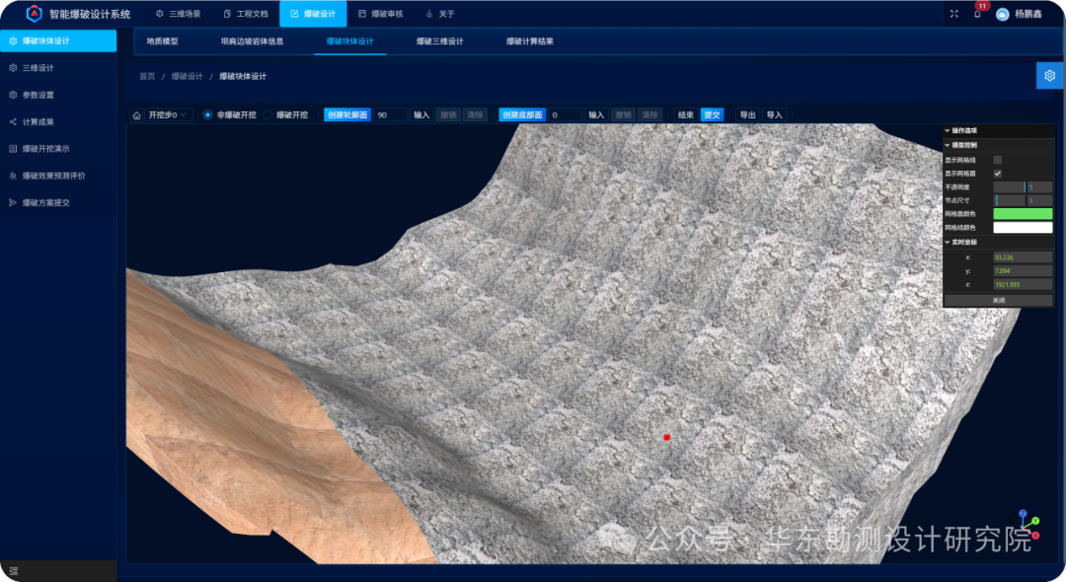Click the home icon in the viewport toolbar
1066x582 pixels.
[x=136, y=115]
